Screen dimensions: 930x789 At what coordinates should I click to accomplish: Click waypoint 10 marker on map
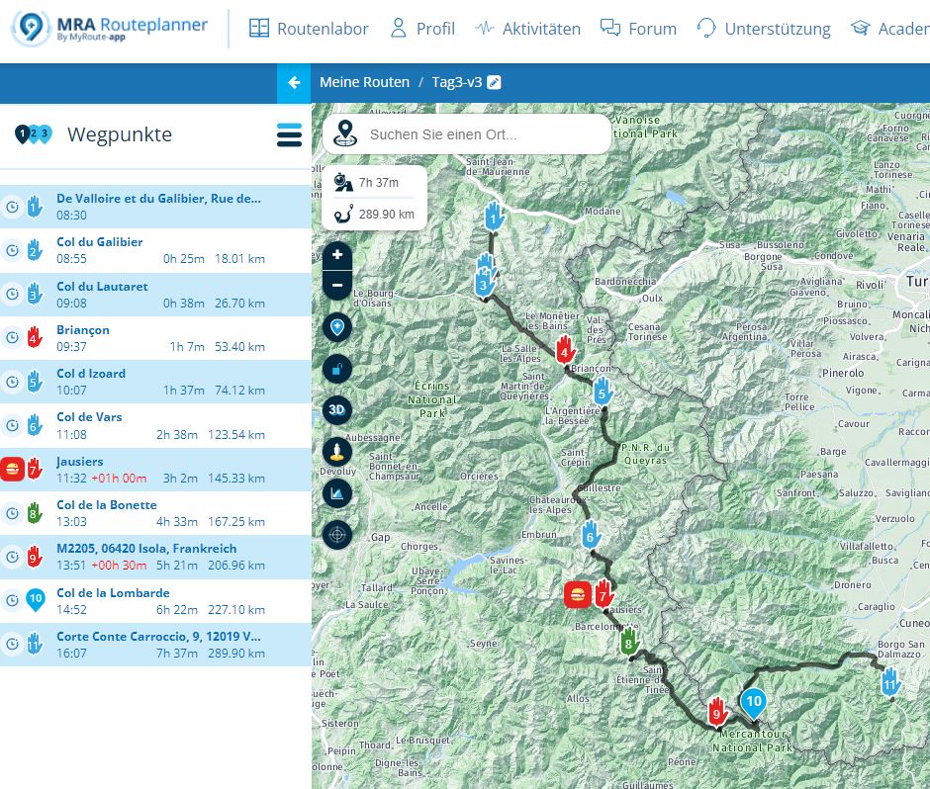pos(753,702)
